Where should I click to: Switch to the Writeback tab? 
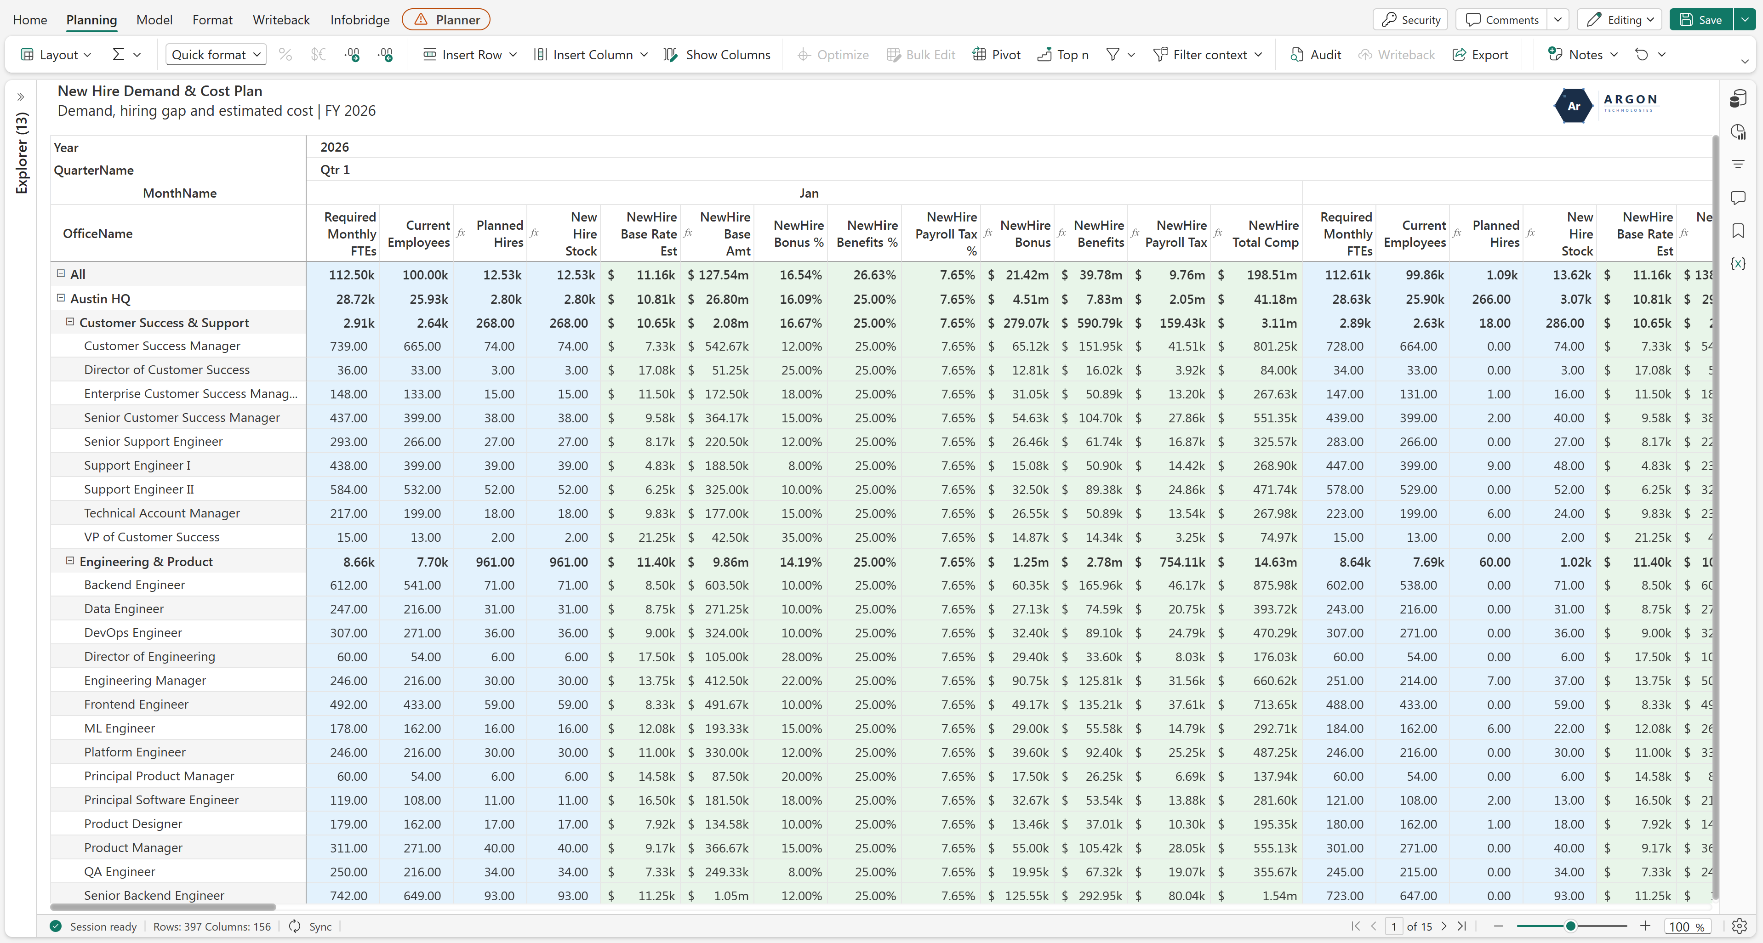[281, 20]
